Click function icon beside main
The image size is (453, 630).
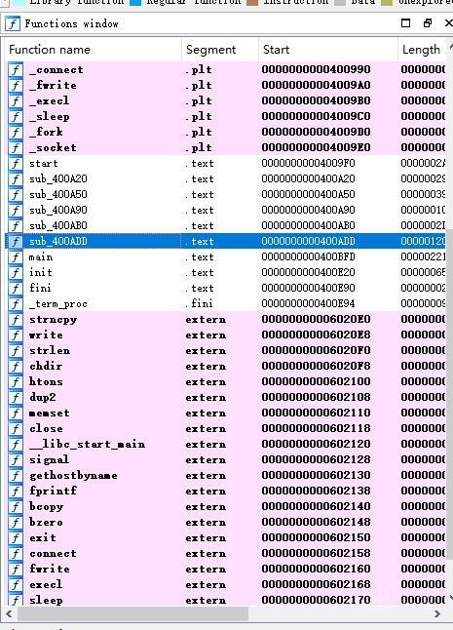point(16,257)
